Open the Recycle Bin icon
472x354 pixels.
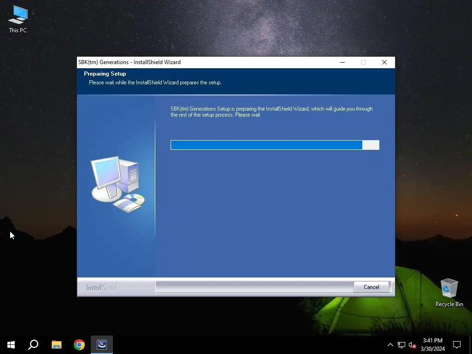(449, 292)
